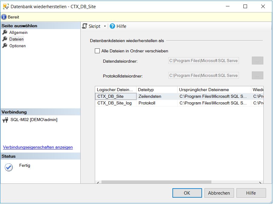Click the Skript toolbar icon
273x204 pixels.
(x=85, y=26)
